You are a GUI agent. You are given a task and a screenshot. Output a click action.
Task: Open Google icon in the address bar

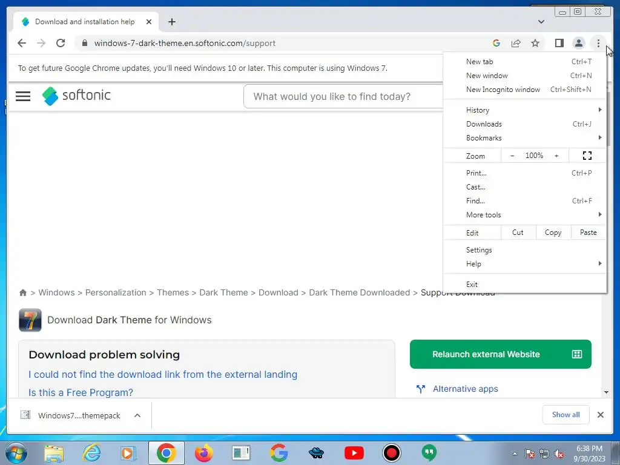pos(496,43)
